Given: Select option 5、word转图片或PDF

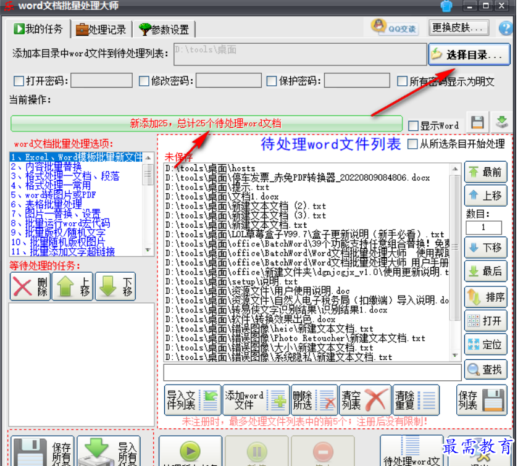Looking at the screenshot, I should 53,194.
